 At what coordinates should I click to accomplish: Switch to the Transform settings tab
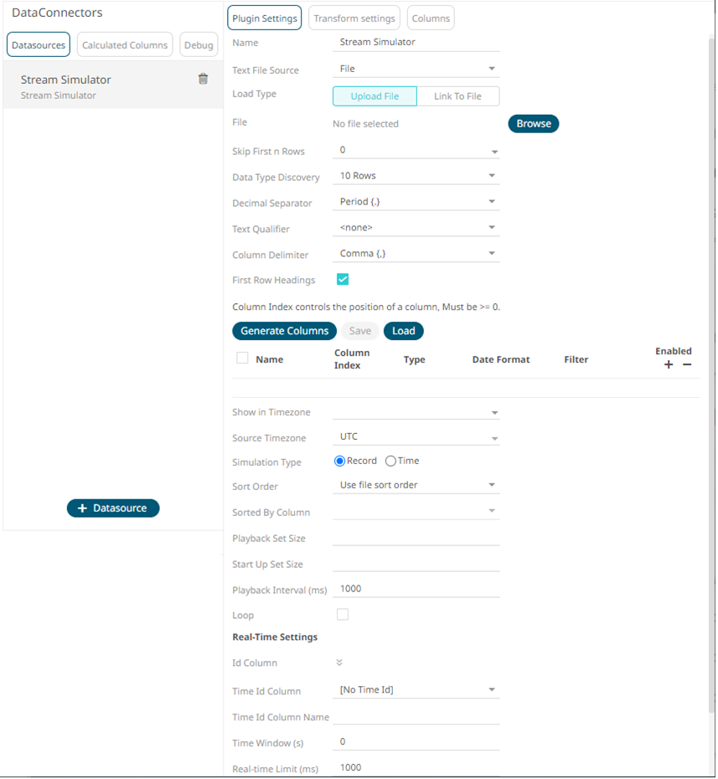[354, 18]
